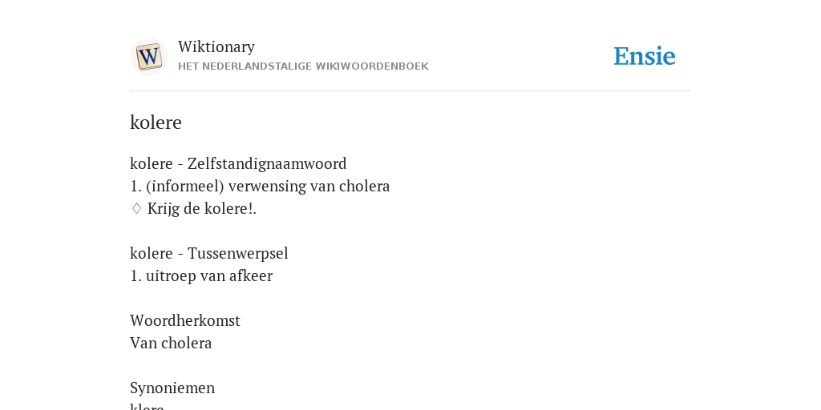This screenshot has height=410, width=821.
Task: Click the kolere - Tussenwerpsel line
Action: [x=209, y=253]
